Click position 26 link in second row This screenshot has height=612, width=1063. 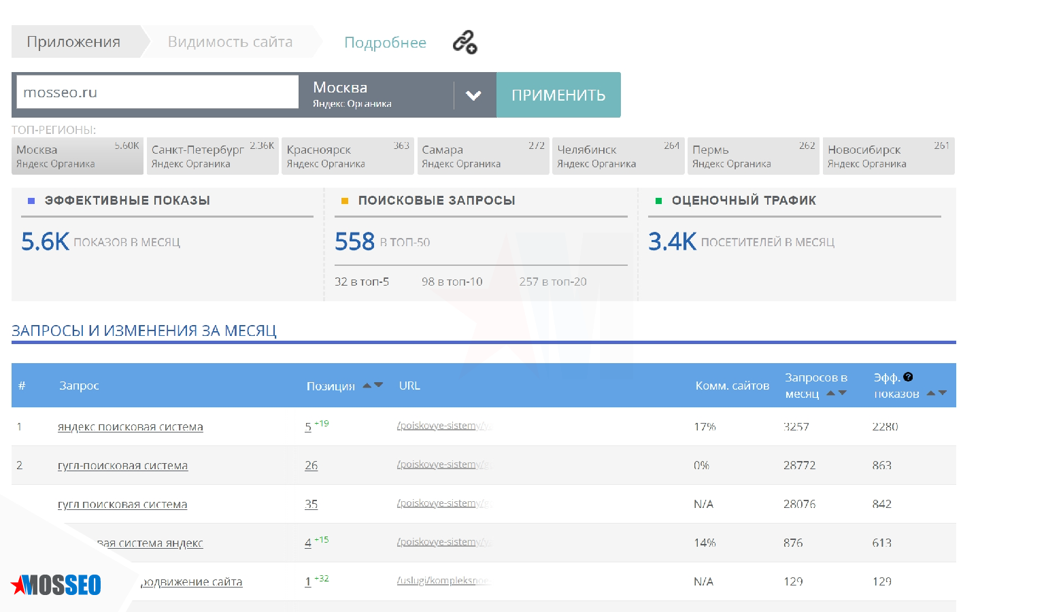(x=311, y=466)
